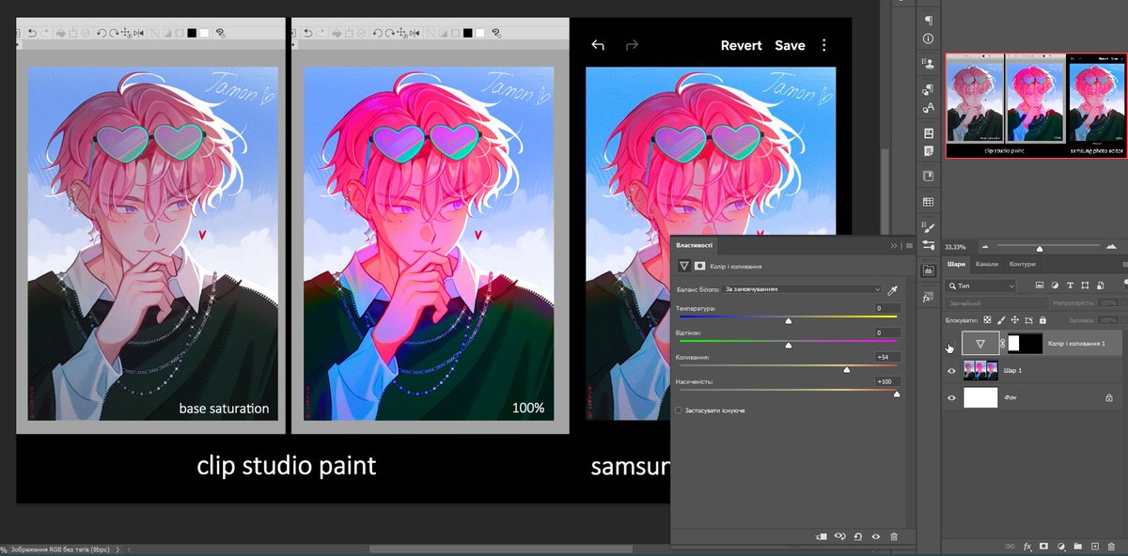Hide the Фон layer
1128x556 pixels.
950,398
